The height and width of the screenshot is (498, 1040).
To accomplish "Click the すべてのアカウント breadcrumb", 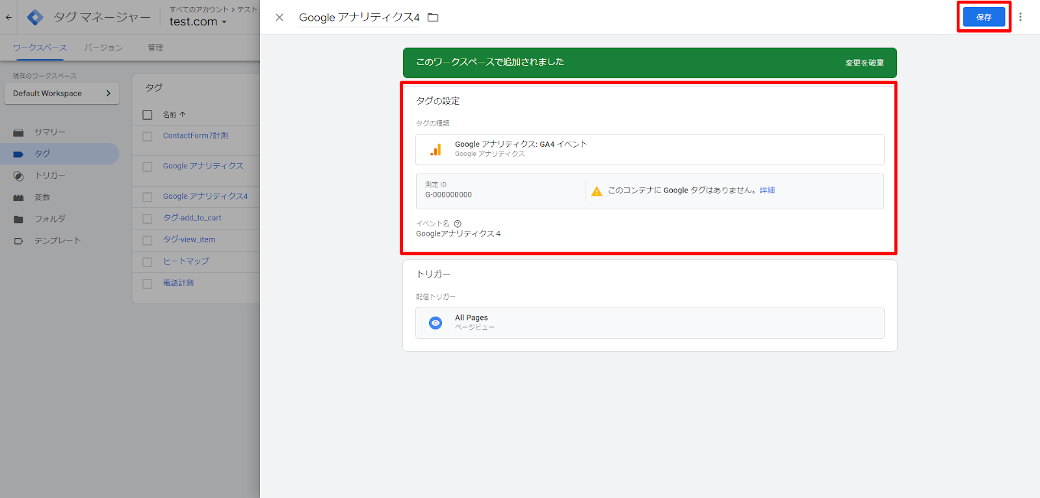I will (199, 9).
